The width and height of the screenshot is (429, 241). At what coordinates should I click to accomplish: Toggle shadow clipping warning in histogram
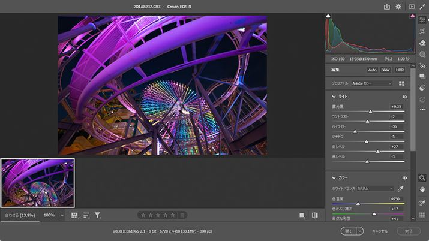(328, 16)
